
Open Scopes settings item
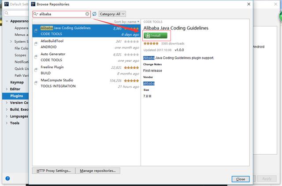[x=20, y=55]
